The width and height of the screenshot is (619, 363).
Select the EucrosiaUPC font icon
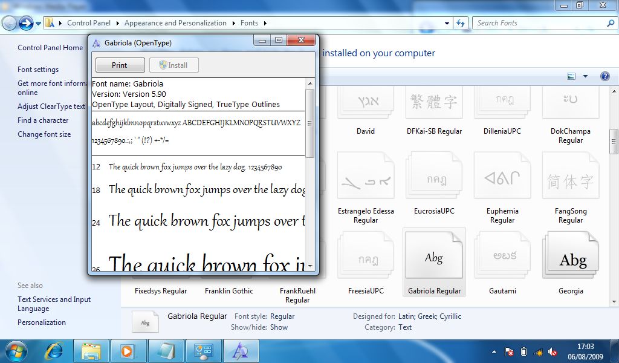[434, 175]
